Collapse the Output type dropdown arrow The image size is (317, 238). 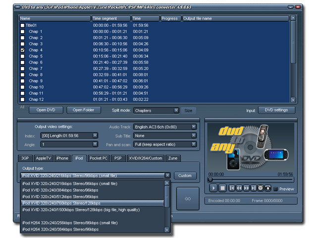167,176
